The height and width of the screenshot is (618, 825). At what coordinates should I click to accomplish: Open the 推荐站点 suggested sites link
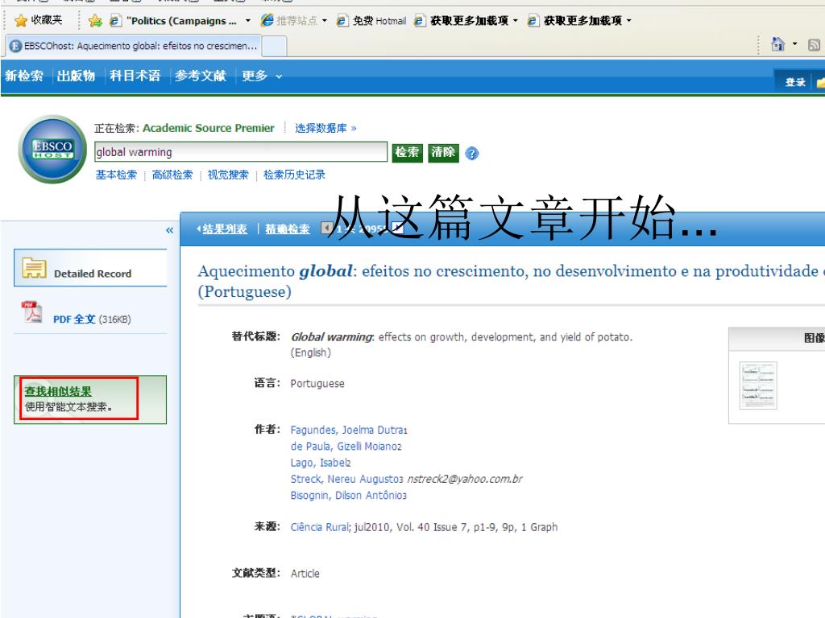tap(290, 20)
